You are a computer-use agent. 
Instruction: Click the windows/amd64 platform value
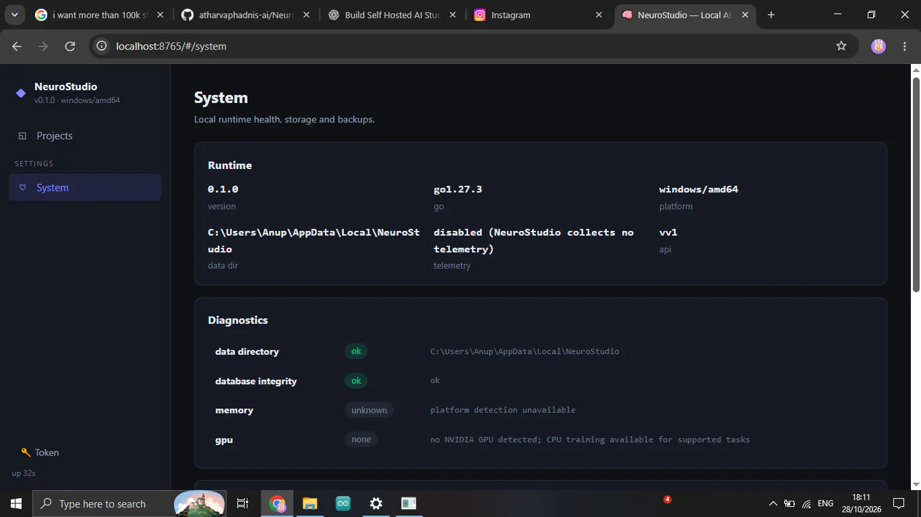tap(699, 189)
